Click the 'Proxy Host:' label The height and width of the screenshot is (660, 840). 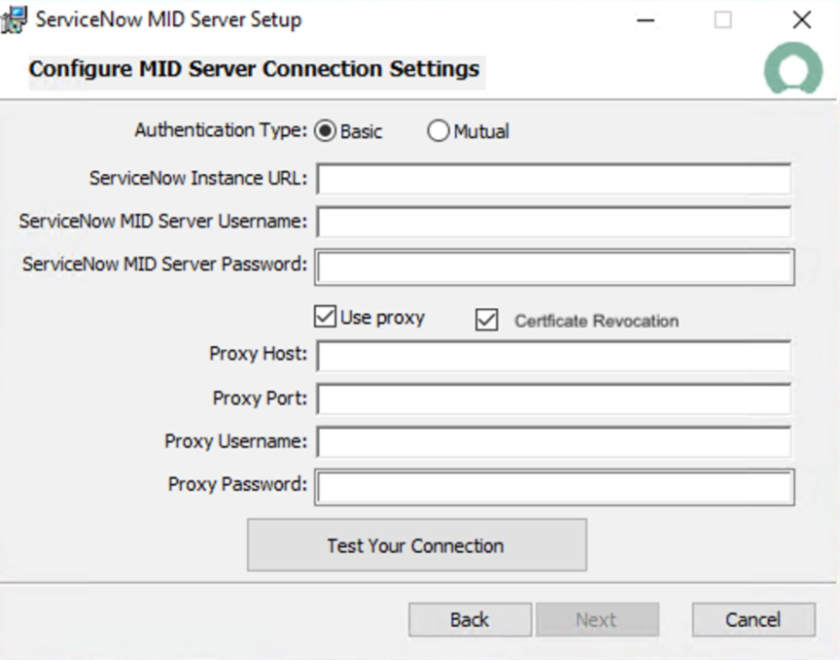click(x=259, y=354)
